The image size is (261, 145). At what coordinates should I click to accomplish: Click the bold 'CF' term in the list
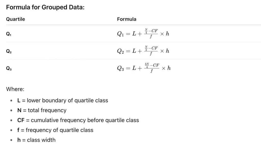click(x=21, y=120)
